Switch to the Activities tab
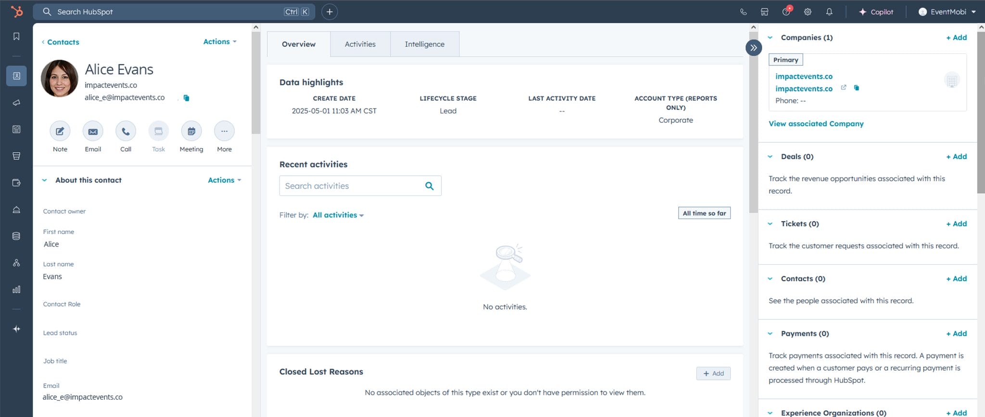This screenshot has width=985, height=417. [x=360, y=44]
